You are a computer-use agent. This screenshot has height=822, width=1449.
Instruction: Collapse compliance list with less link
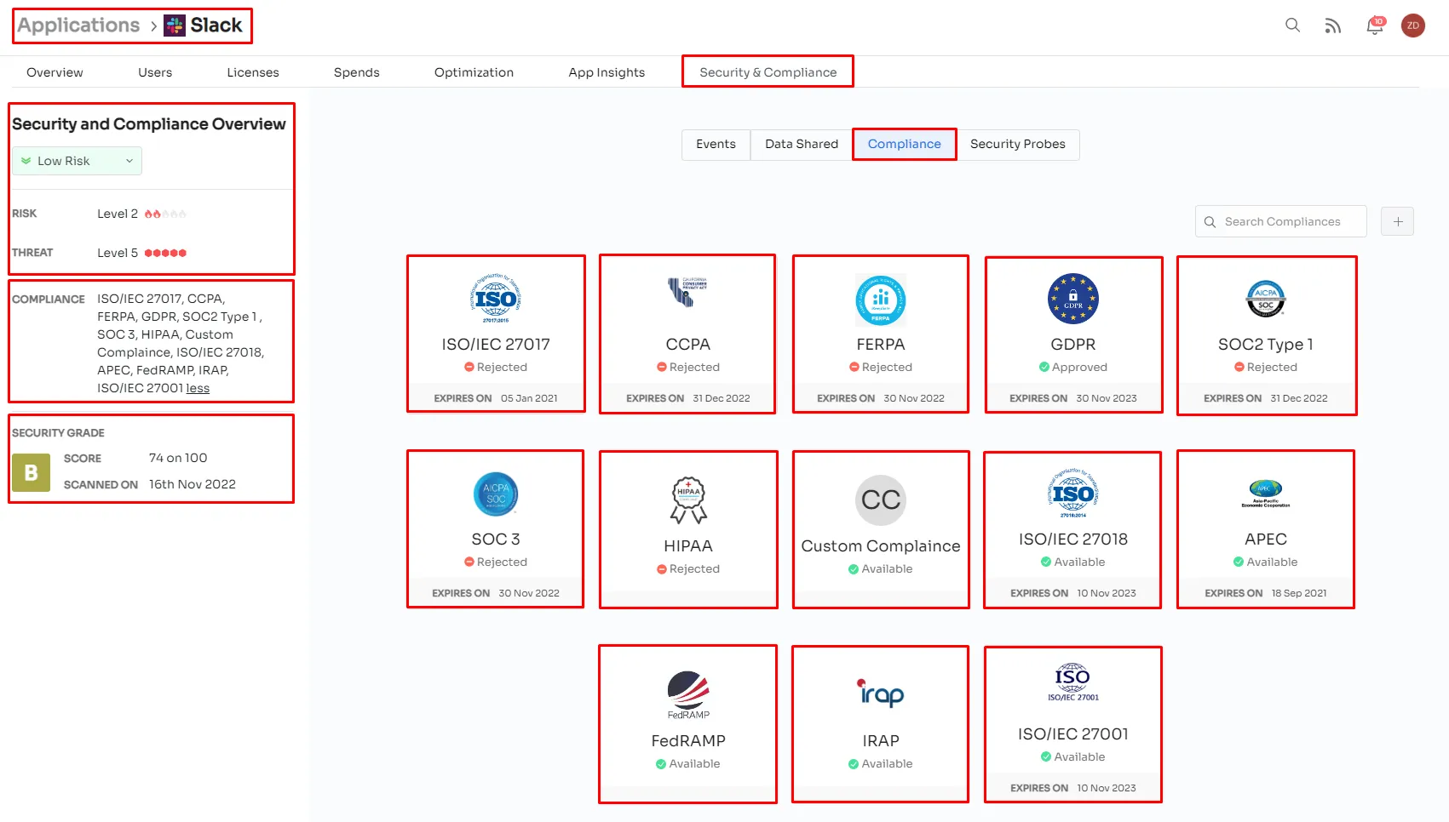(198, 388)
